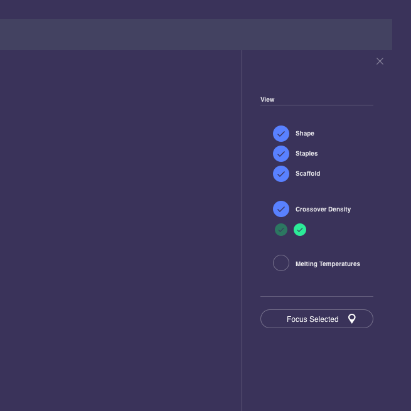Close the View panel with the X
The width and height of the screenshot is (411, 411).
tap(380, 61)
